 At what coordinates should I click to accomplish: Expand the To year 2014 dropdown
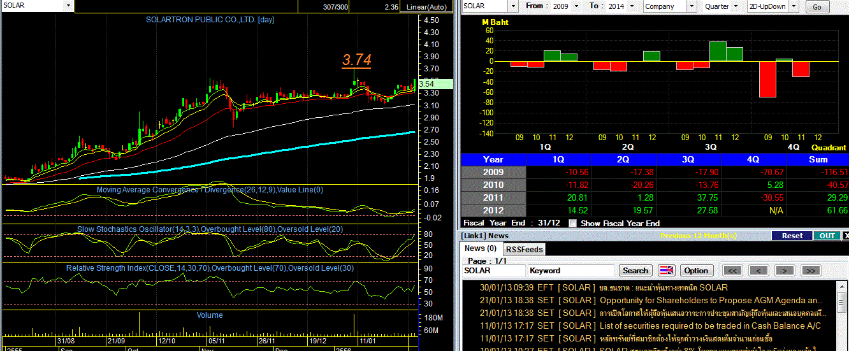622,6
